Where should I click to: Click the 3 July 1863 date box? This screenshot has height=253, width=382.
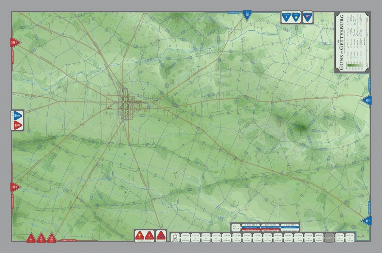[x=290, y=227]
